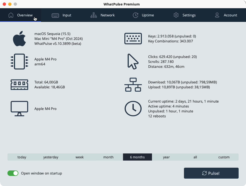Screen dimensions: 246x186
Task: Click the large clock uptime icon
Action: click(133, 109)
